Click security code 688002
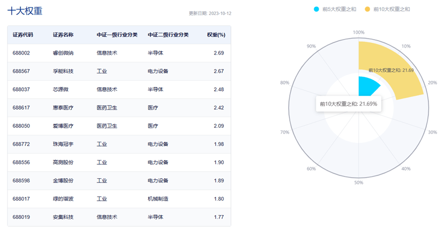Viewport: 444px width, 229px height. (21, 53)
